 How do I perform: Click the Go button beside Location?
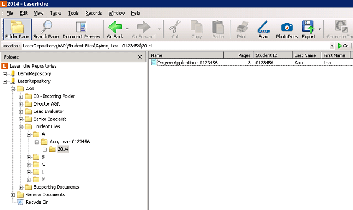point(343,46)
